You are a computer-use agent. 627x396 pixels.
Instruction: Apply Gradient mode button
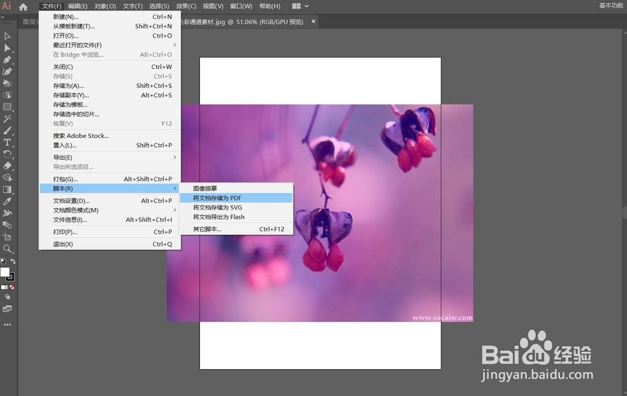coord(8,287)
